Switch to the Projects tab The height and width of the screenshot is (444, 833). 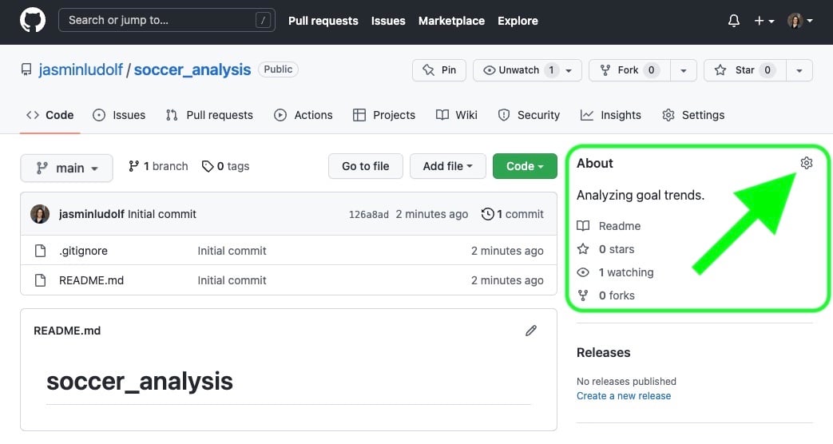click(384, 115)
